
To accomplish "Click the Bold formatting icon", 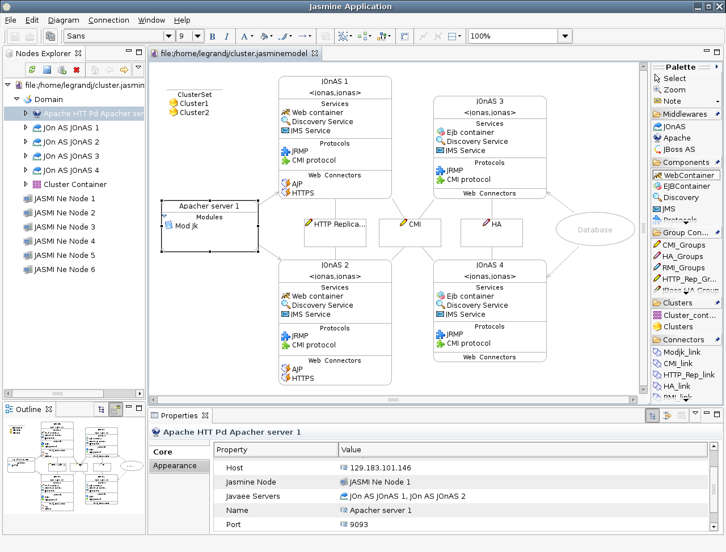I will 213,36.
